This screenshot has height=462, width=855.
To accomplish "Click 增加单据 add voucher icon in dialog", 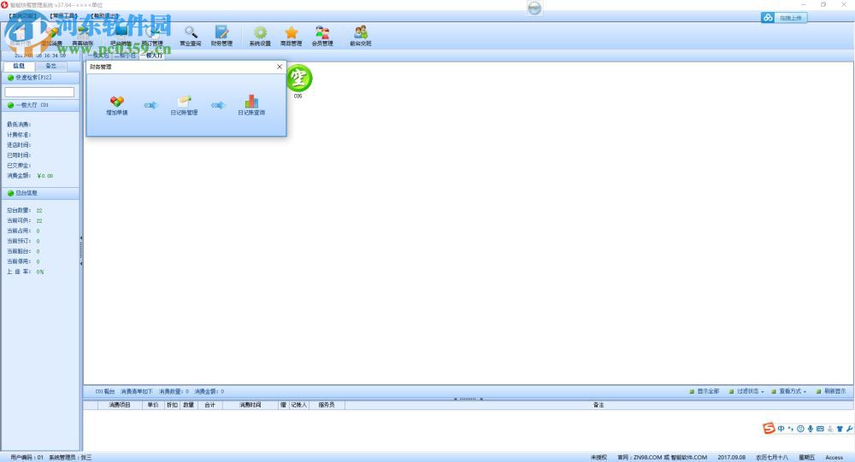I will (116, 105).
